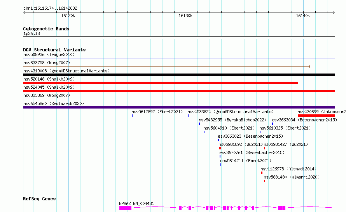Click the DGV Structural Variants track title
This screenshot has width=346, height=212.
click(x=54, y=50)
